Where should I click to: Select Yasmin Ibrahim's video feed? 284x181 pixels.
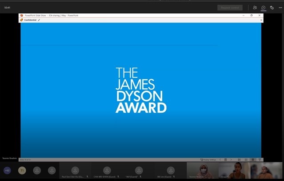coord(203,170)
